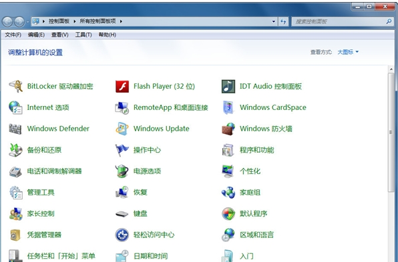Open the 日期和时间 text link
The image size is (398, 262).
tap(150, 256)
